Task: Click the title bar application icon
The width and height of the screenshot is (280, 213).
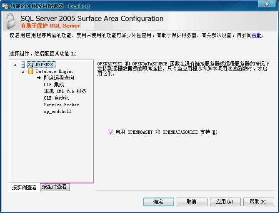Action: coord(5,6)
